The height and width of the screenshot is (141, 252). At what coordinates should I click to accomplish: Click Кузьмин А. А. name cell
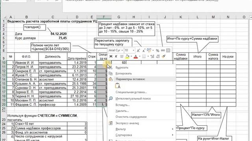click(x=26, y=83)
